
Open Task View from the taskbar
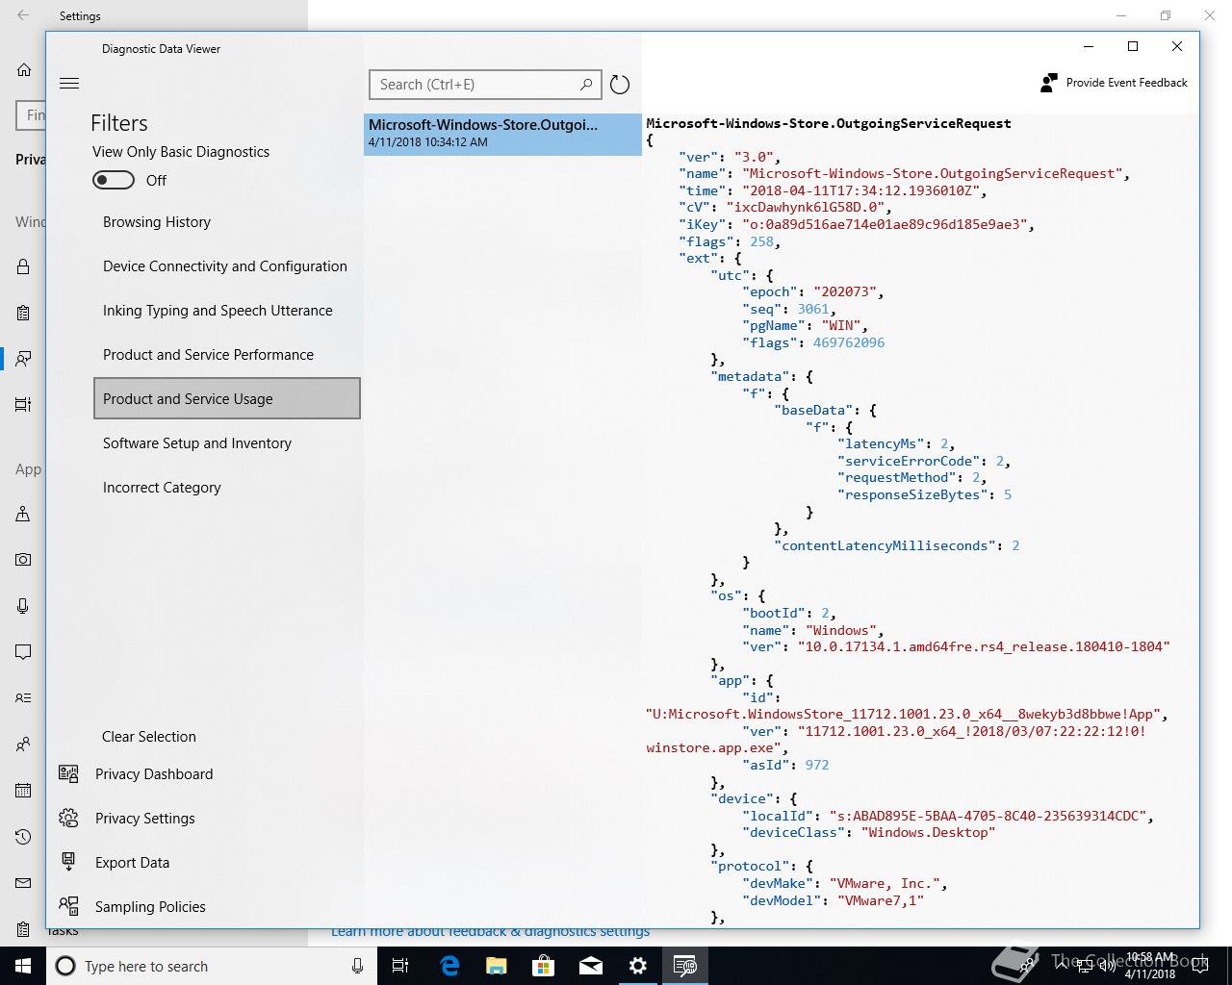pos(400,966)
